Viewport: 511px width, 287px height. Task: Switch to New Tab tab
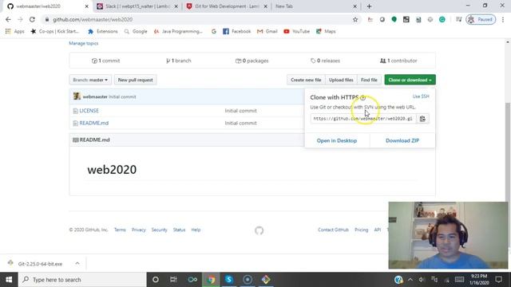(x=315, y=6)
